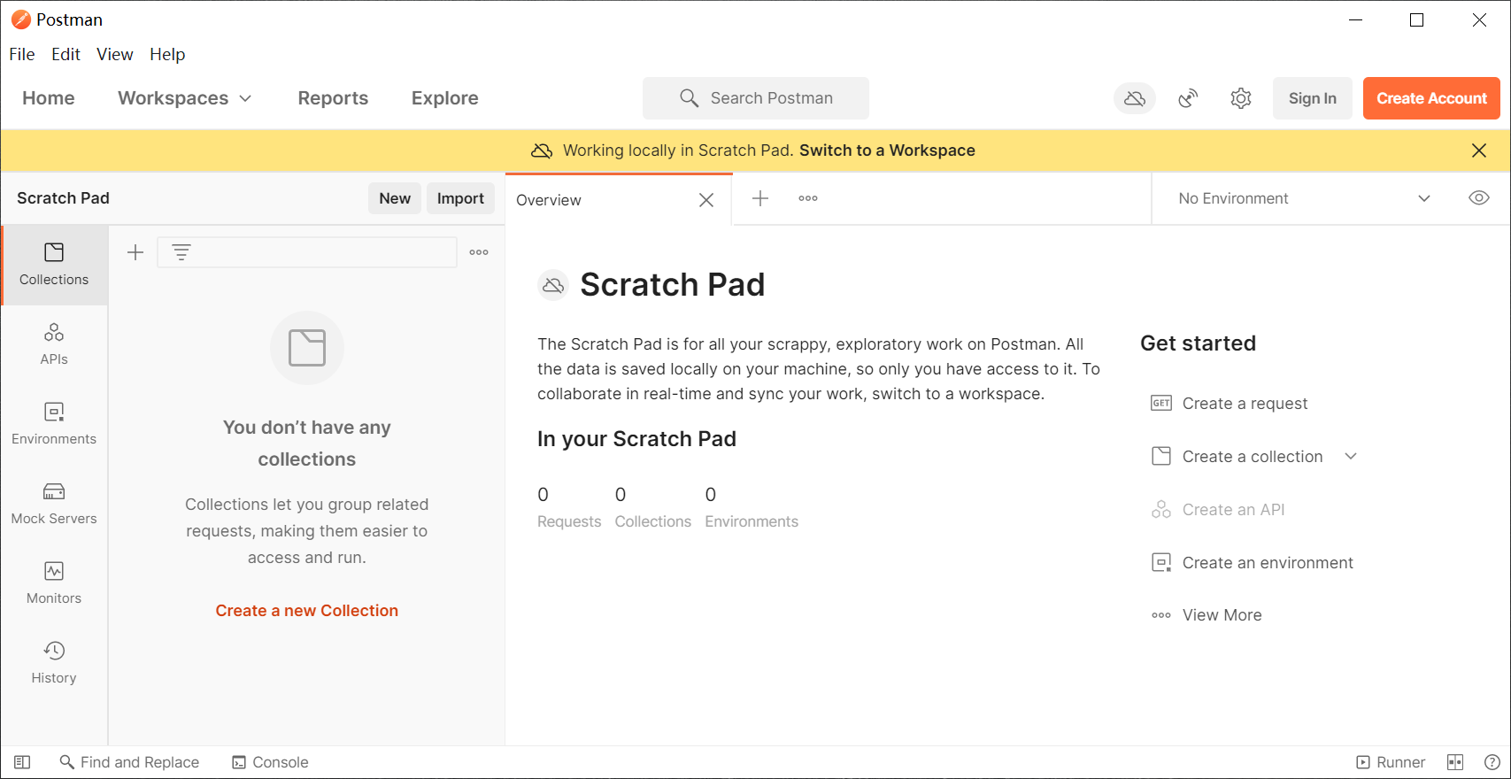The height and width of the screenshot is (779, 1511).
Task: Click the offline cloud sync icon
Action: coord(1134,98)
